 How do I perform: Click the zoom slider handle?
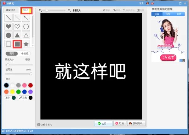tap(47, 10)
